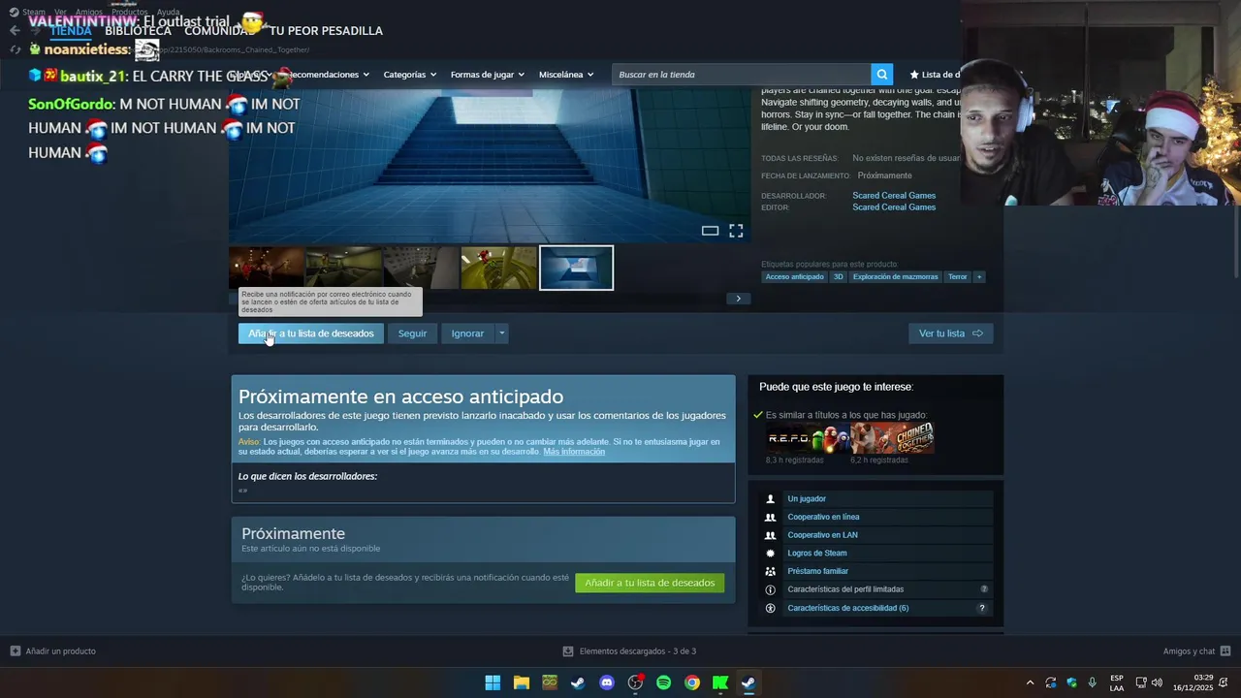Expand the Categorías menu
The height and width of the screenshot is (698, 1241).
409,75
